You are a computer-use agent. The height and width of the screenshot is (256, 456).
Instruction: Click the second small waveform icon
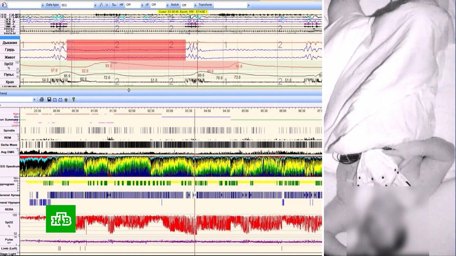click(x=108, y=5)
